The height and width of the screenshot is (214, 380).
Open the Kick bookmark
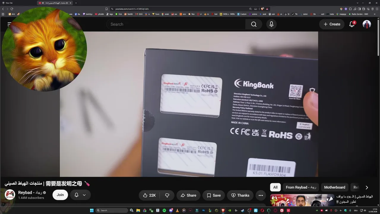[119, 14]
